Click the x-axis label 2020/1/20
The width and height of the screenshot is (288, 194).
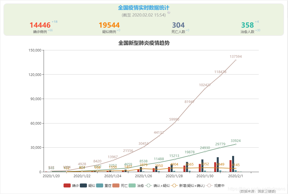pos(51,176)
